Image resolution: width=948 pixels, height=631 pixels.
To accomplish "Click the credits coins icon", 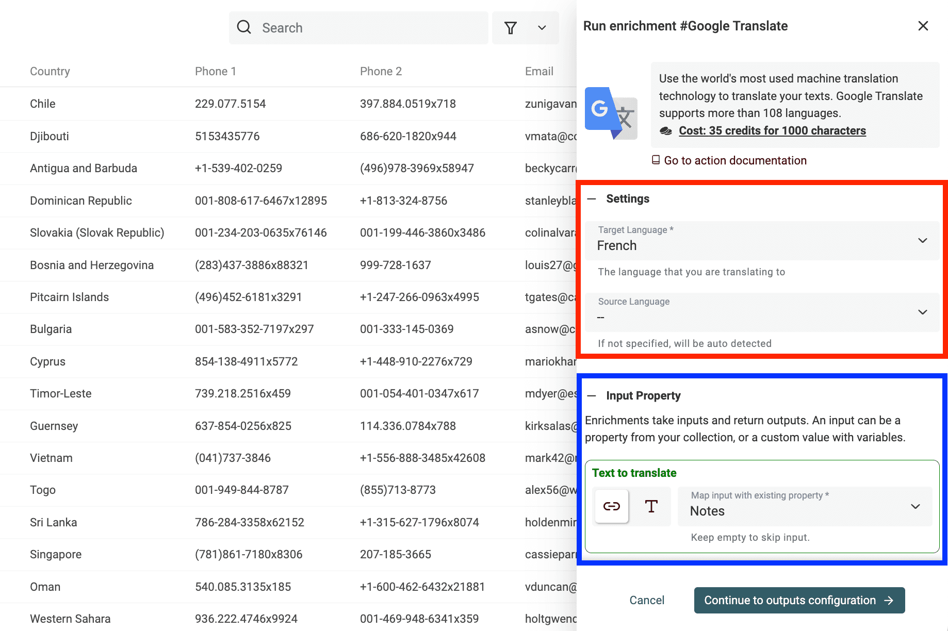I will (666, 131).
